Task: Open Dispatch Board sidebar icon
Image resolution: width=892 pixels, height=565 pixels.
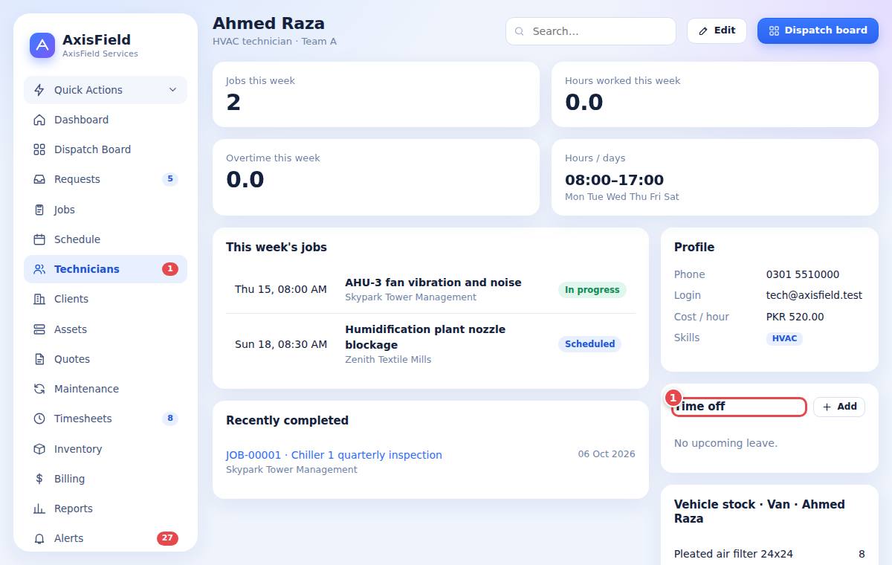Action: pos(39,149)
